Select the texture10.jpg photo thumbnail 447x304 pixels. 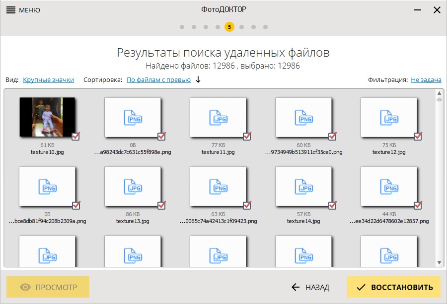click(47, 117)
